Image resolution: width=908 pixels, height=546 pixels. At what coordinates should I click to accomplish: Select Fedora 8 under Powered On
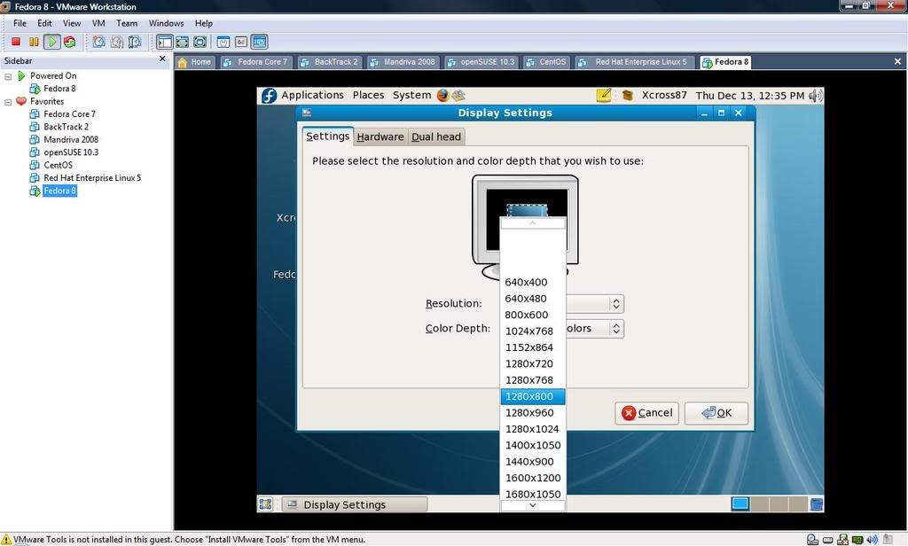coord(59,89)
